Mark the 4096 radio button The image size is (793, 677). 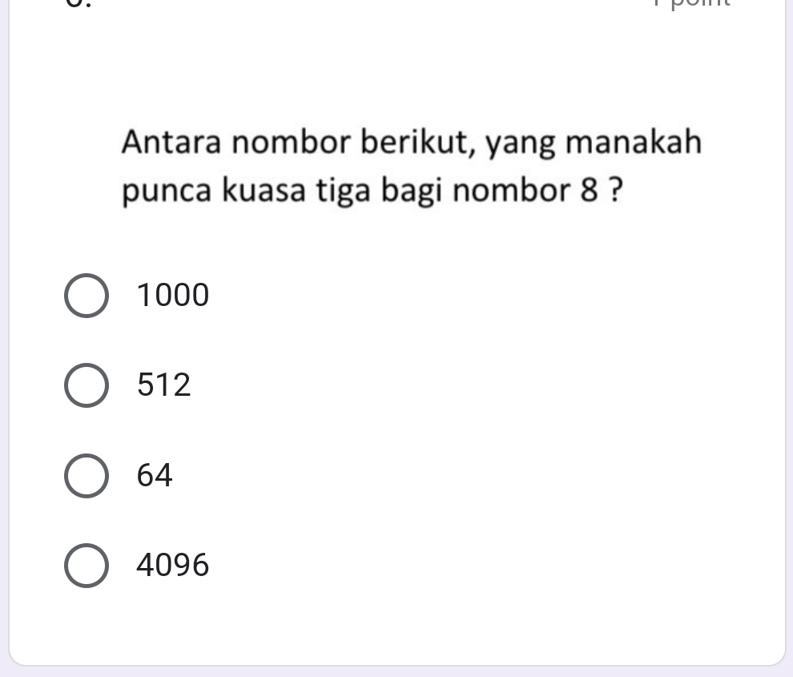tap(86, 566)
